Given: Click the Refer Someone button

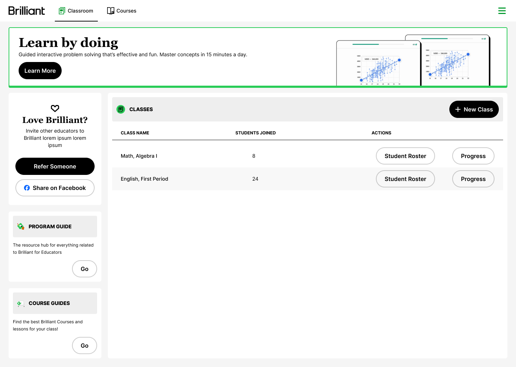Looking at the screenshot, I should 55,166.
